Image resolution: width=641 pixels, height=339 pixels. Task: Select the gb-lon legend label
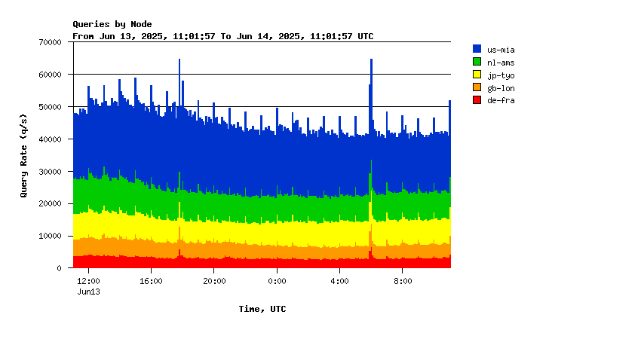501,88
